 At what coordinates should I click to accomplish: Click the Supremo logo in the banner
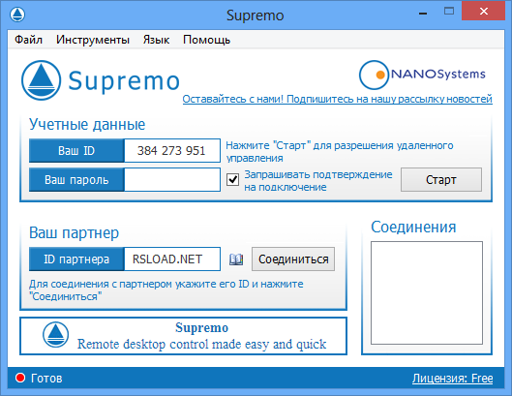(55, 335)
